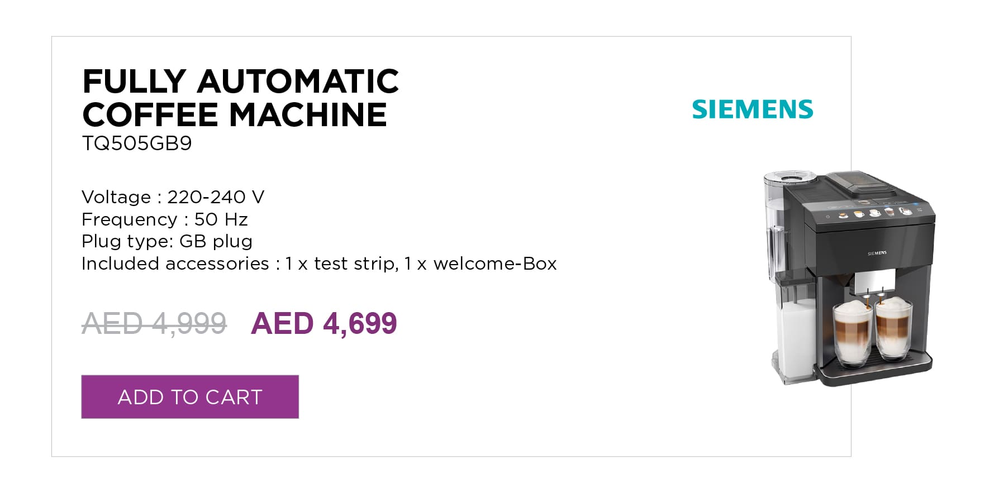The image size is (1004, 493).
Task: Click the discounted price AED 4,699
Action: coord(324,323)
